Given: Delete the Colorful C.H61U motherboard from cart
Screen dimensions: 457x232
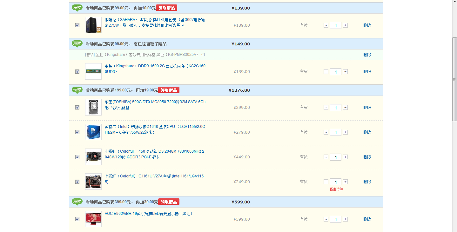Looking at the screenshot, I should 367,182.
